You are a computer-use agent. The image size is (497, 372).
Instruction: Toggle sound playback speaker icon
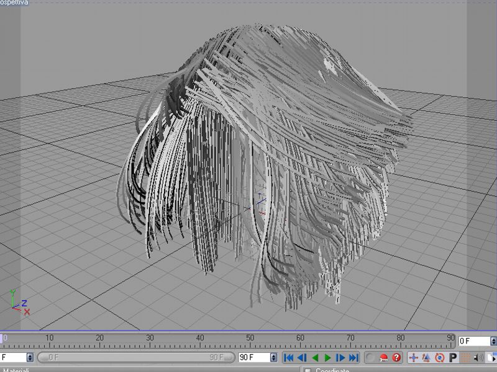pos(478,358)
